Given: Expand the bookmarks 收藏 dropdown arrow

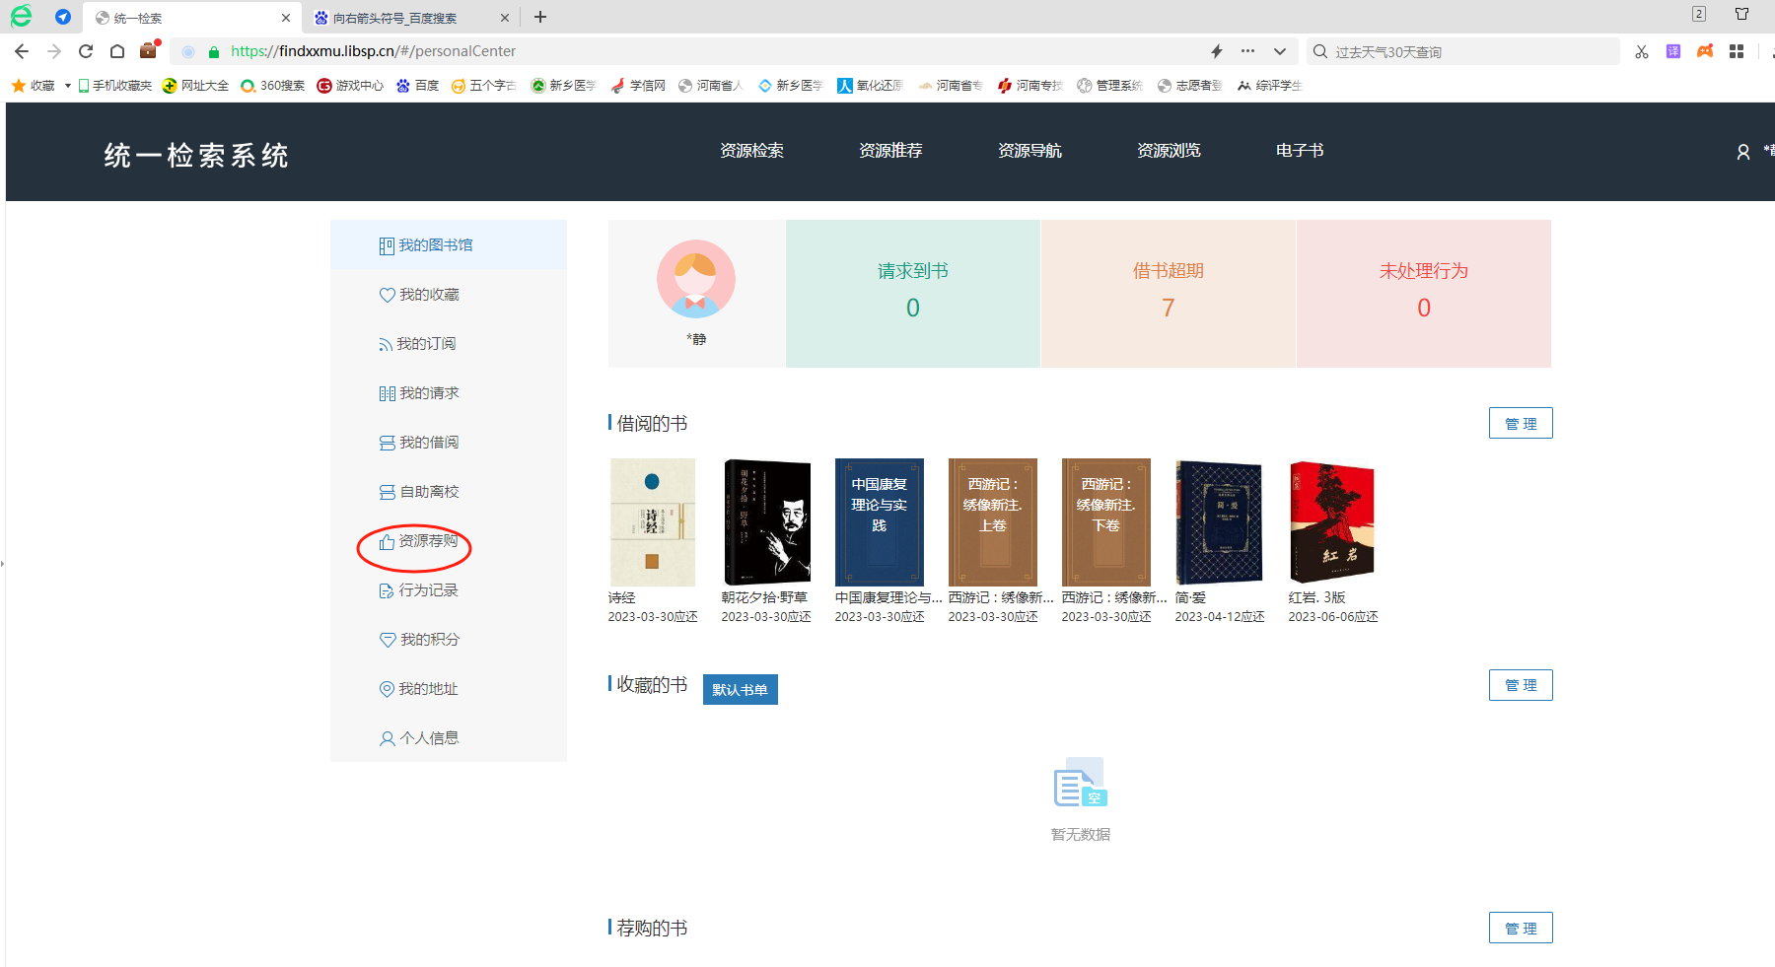Looking at the screenshot, I should coord(67,86).
